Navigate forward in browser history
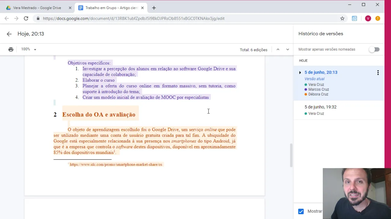391x219 pixels. point(16,19)
